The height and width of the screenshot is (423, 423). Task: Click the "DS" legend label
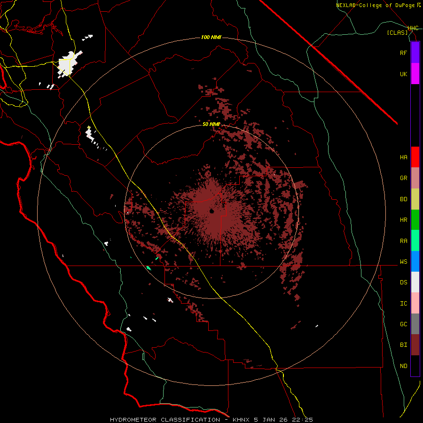point(403,282)
